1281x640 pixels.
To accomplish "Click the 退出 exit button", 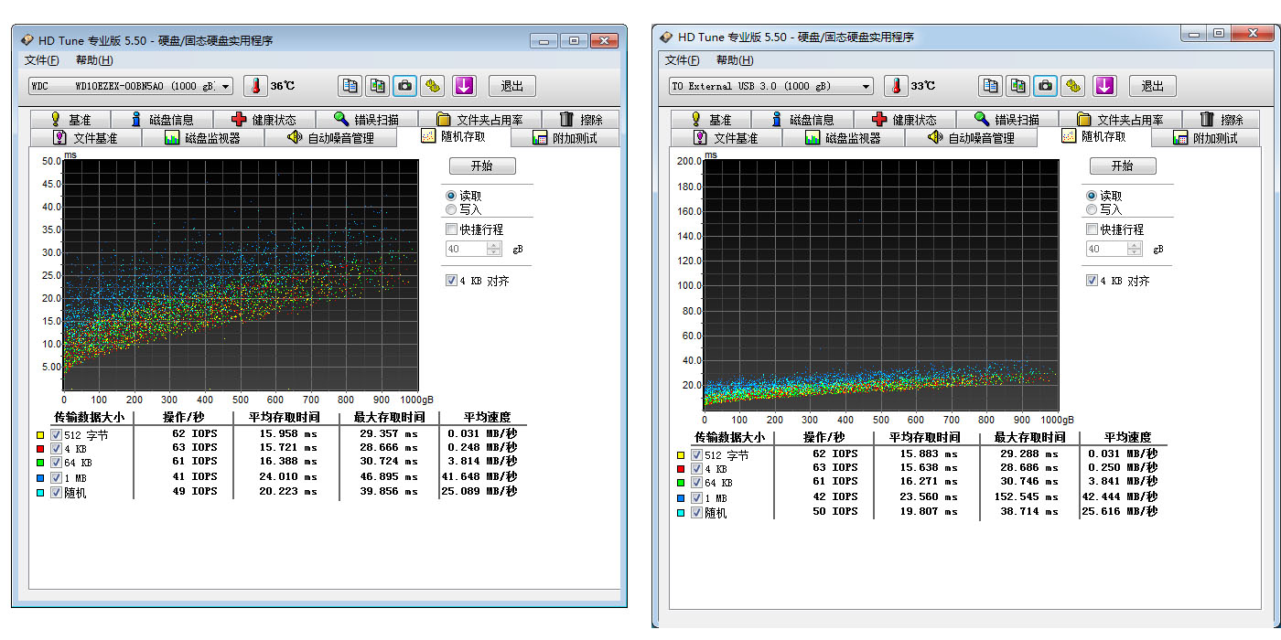I will coord(511,85).
